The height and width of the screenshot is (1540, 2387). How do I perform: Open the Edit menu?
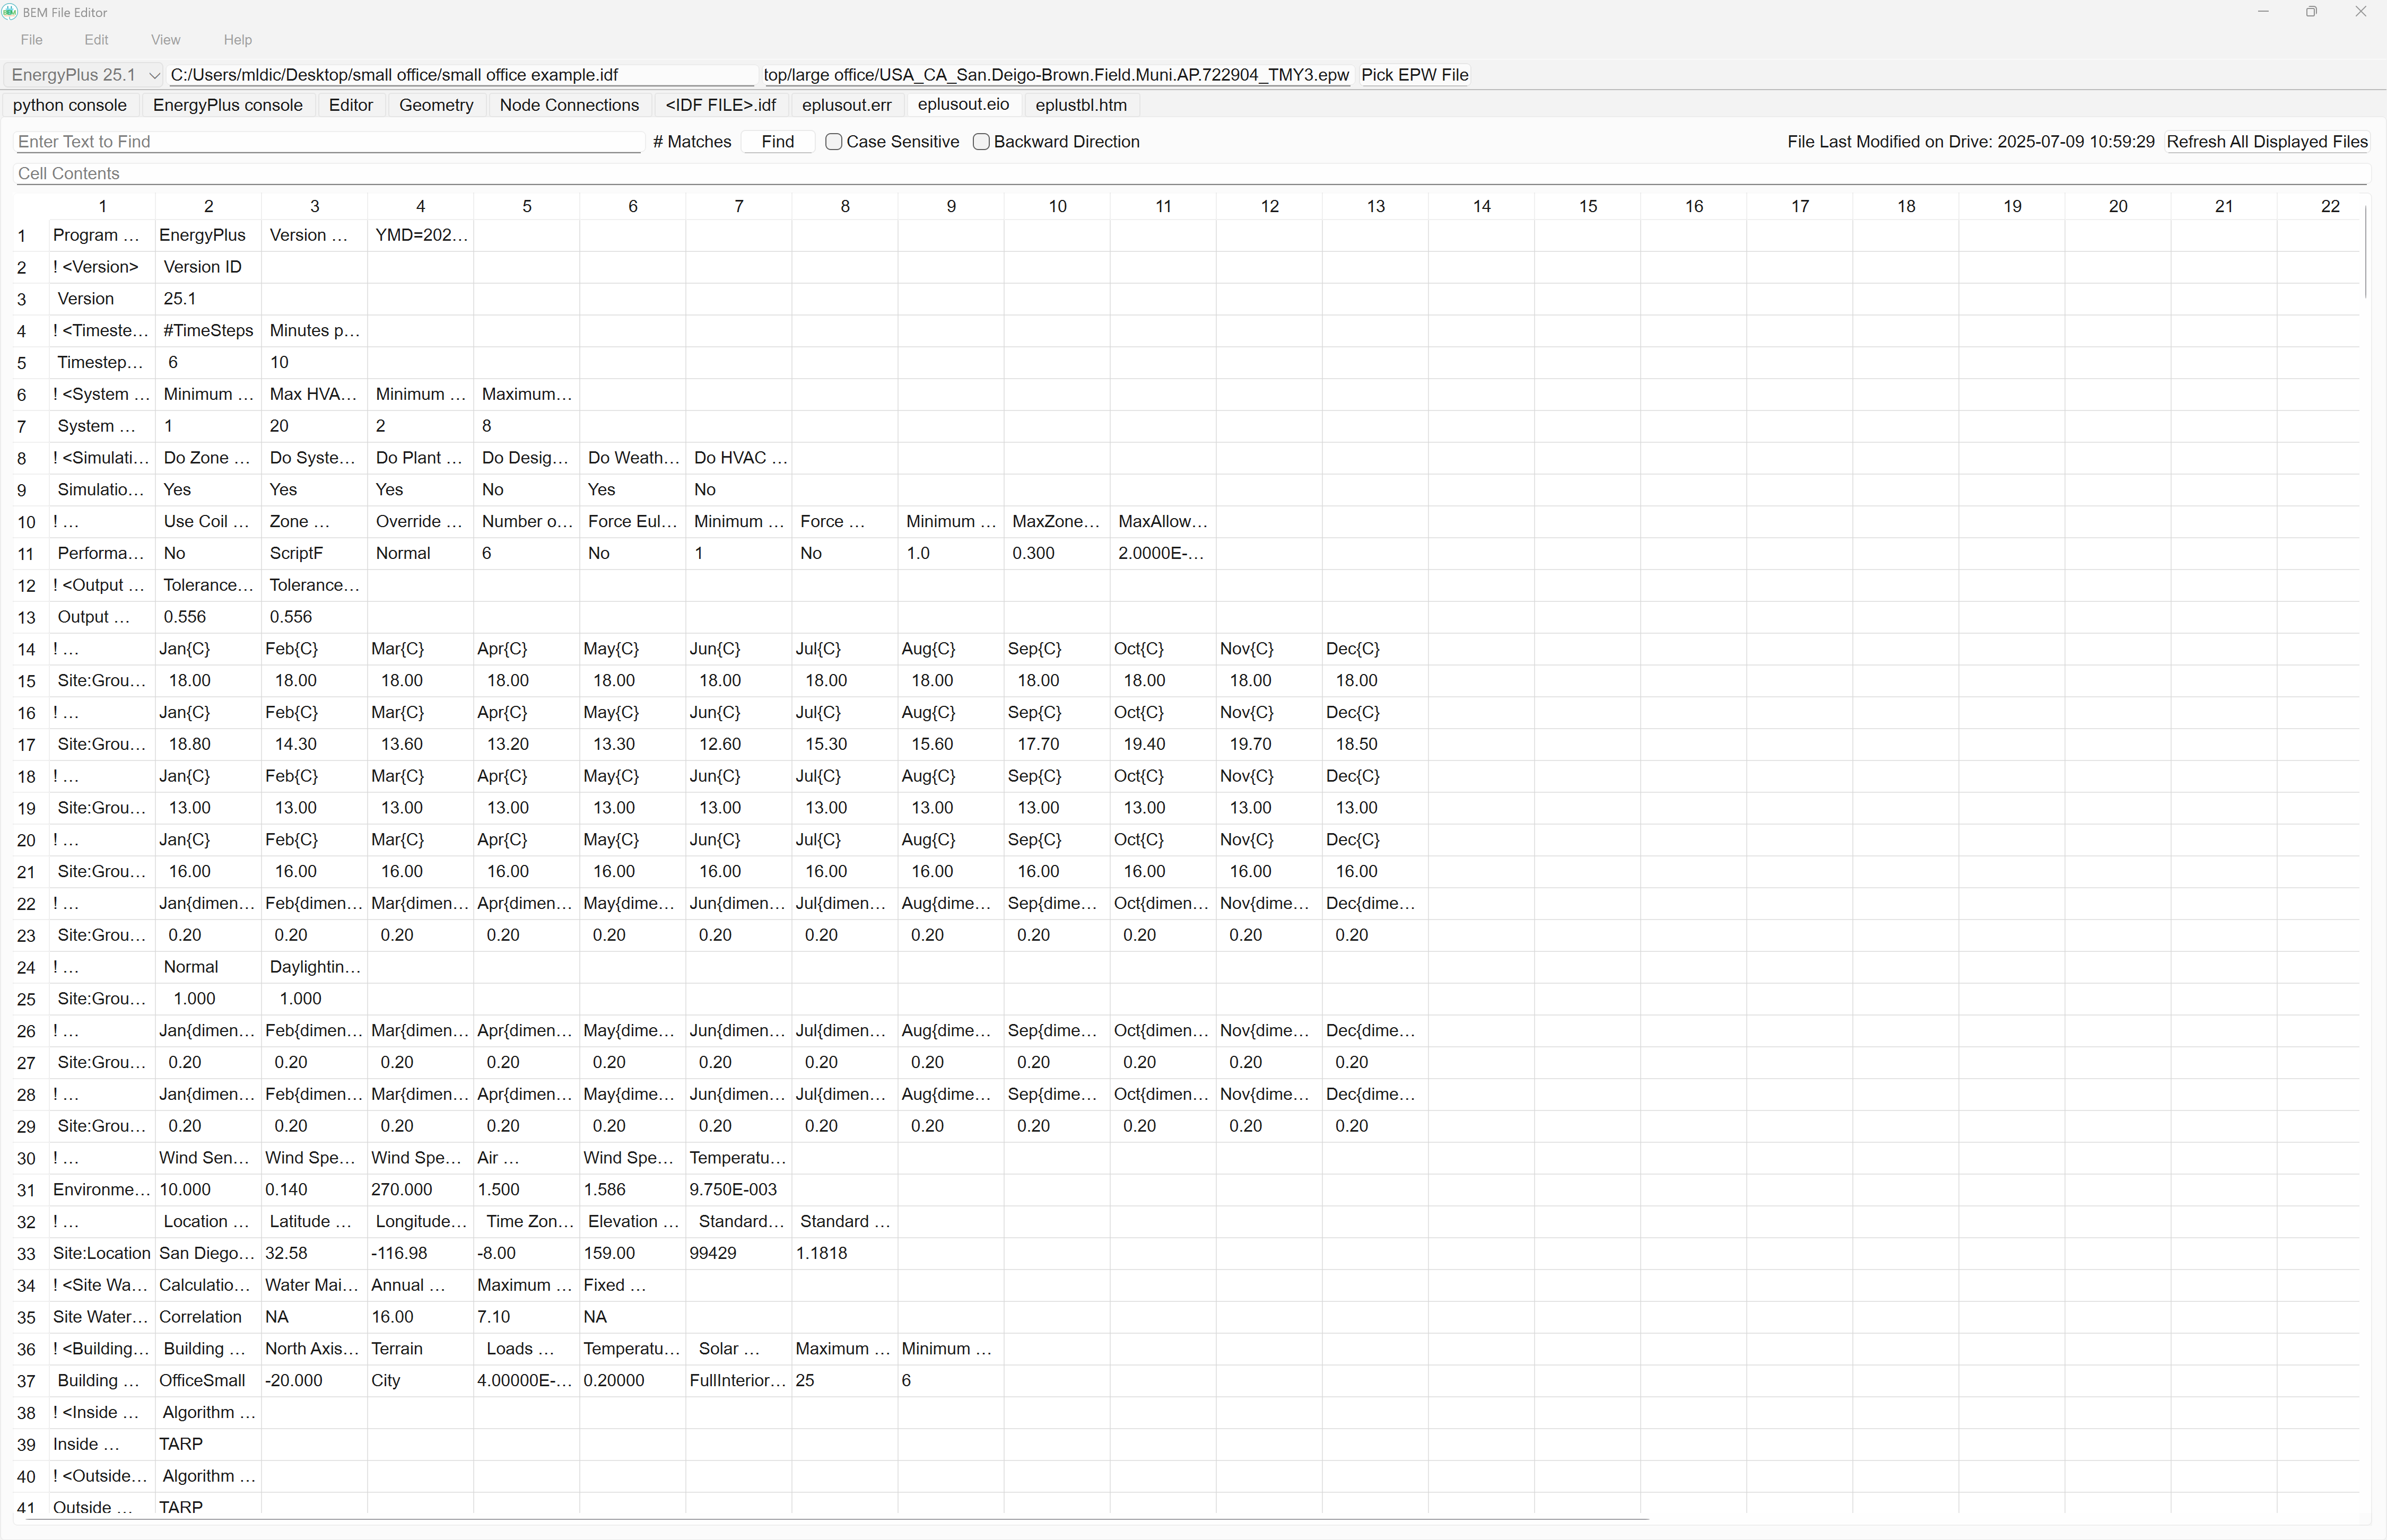(x=96, y=40)
